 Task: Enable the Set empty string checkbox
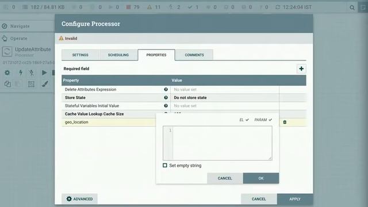coord(165,166)
